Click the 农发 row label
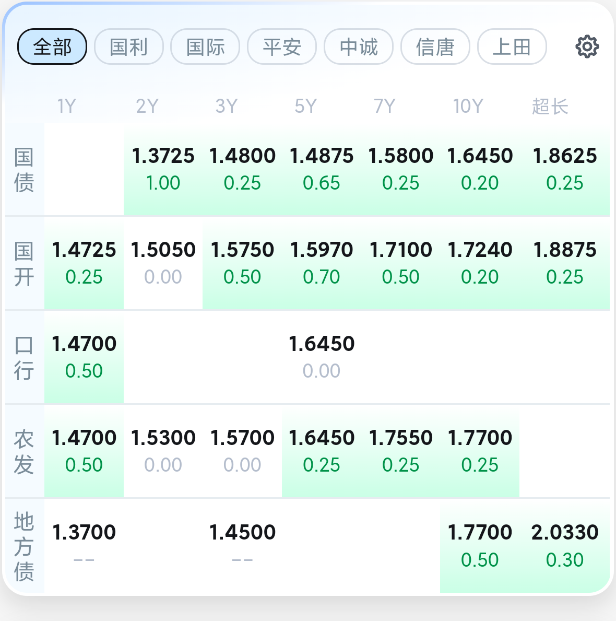This screenshot has height=621, width=616. coord(24,451)
